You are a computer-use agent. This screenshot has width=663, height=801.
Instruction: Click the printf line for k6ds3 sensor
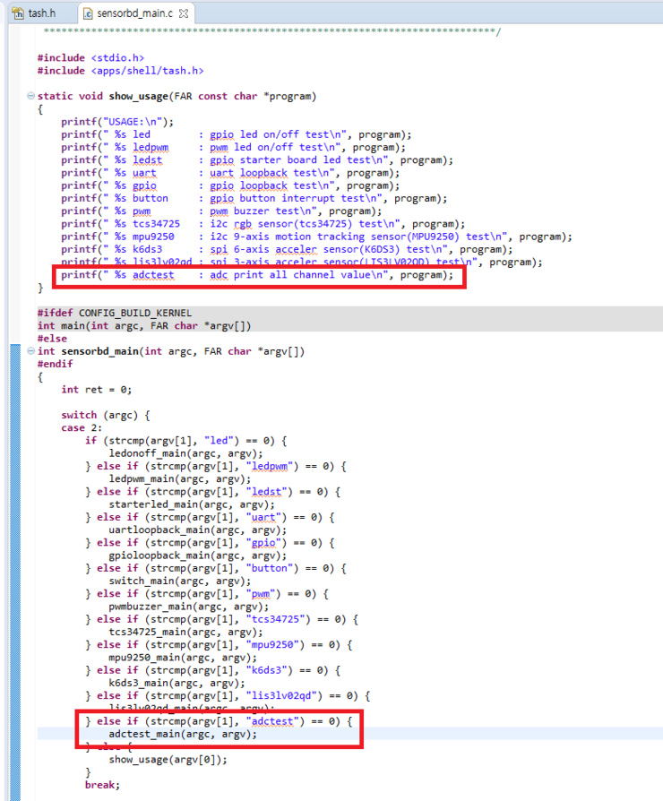click(287, 249)
